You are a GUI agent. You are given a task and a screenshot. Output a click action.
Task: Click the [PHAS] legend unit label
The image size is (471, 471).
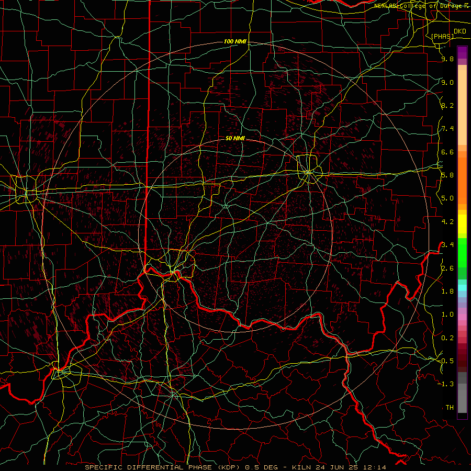442,36
